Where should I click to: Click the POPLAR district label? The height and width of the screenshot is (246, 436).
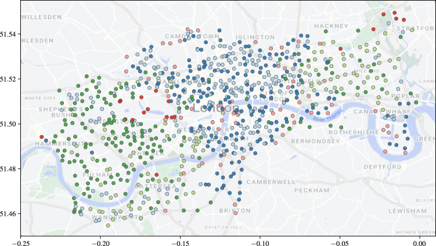[x=405, y=96]
